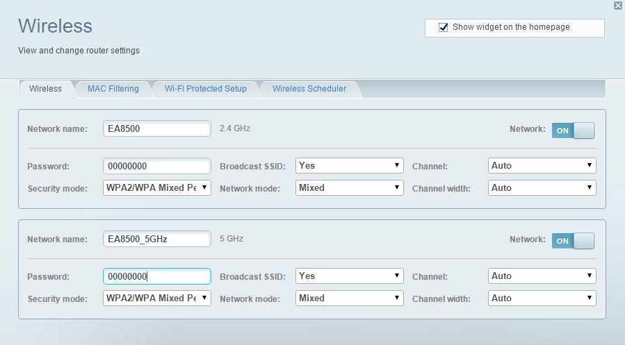The image size is (625, 345).
Task: Open 2.4 GHz Channel width dropdown
Action: tap(542, 188)
